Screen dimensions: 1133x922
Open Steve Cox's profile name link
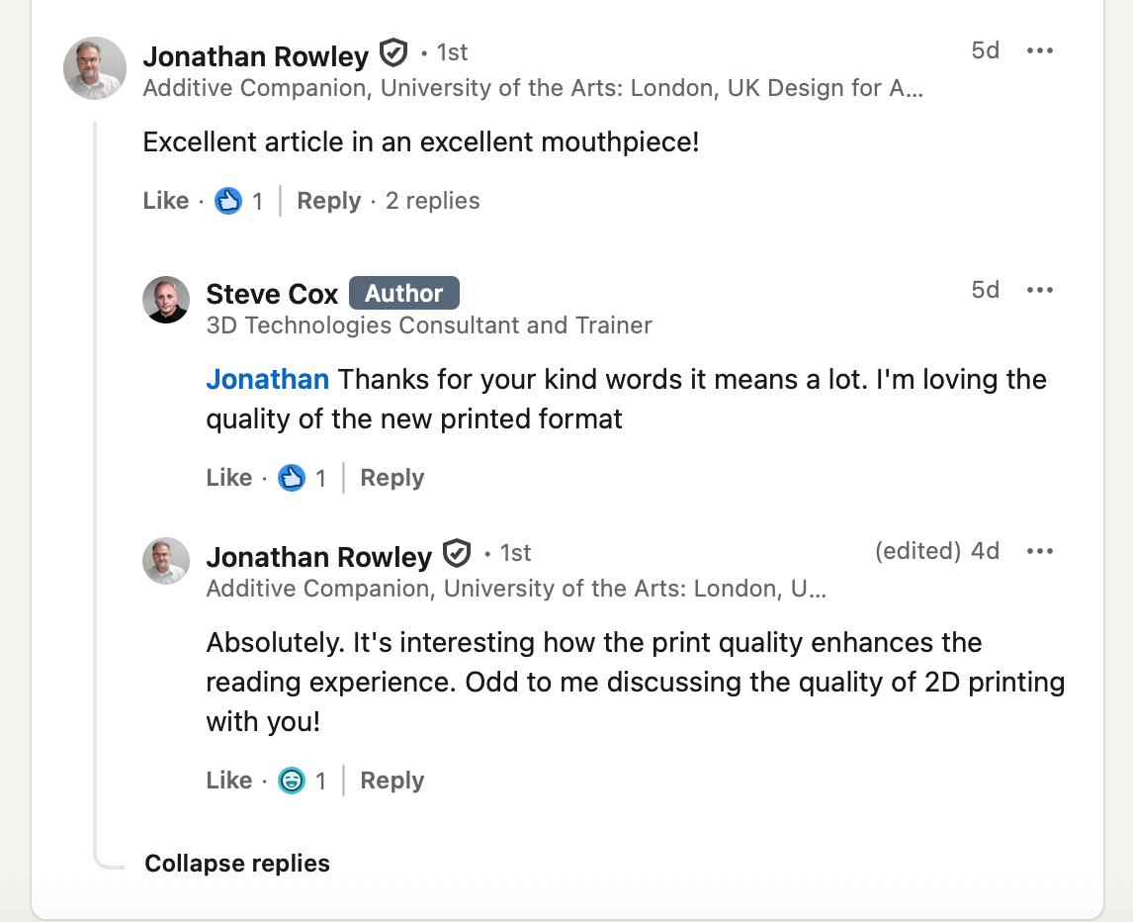pos(272,294)
